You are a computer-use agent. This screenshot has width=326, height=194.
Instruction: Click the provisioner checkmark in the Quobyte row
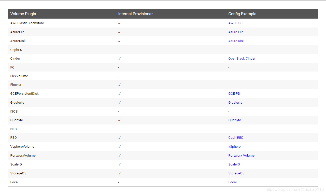tap(119, 120)
